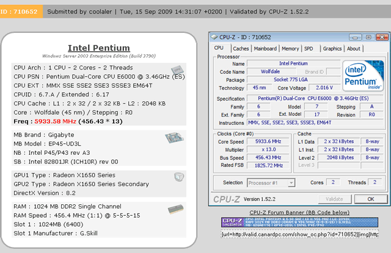The height and width of the screenshot is (253, 391).
Task: Click the Bus Speed value 456.43 MHz
Action: (x=268, y=157)
